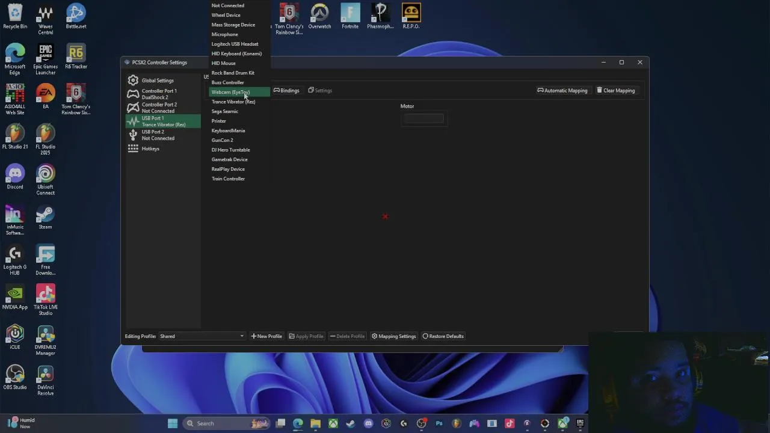Screen dimensions: 770x433
Task: Open Overwatch desktop icon
Action: (319, 17)
